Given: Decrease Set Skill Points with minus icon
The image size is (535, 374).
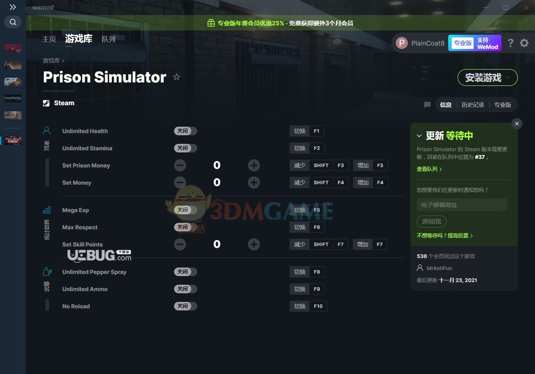Looking at the screenshot, I should pyautogui.click(x=180, y=244).
